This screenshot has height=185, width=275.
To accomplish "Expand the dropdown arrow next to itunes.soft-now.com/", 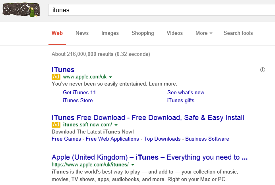I will pyautogui.click(x=116, y=125).
